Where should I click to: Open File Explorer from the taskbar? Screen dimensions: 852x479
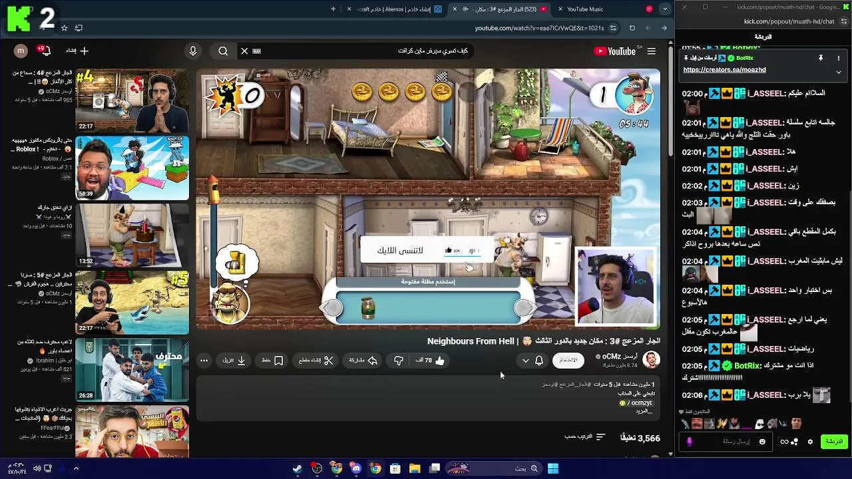point(415,468)
